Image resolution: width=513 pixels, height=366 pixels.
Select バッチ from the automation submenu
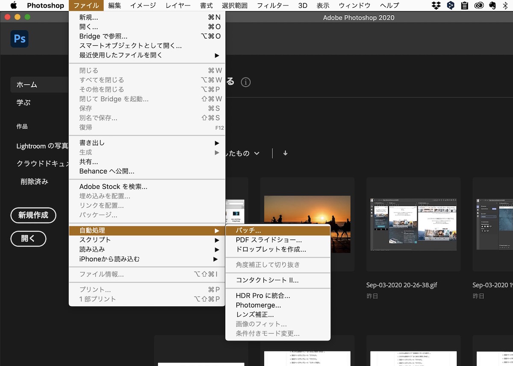248,230
